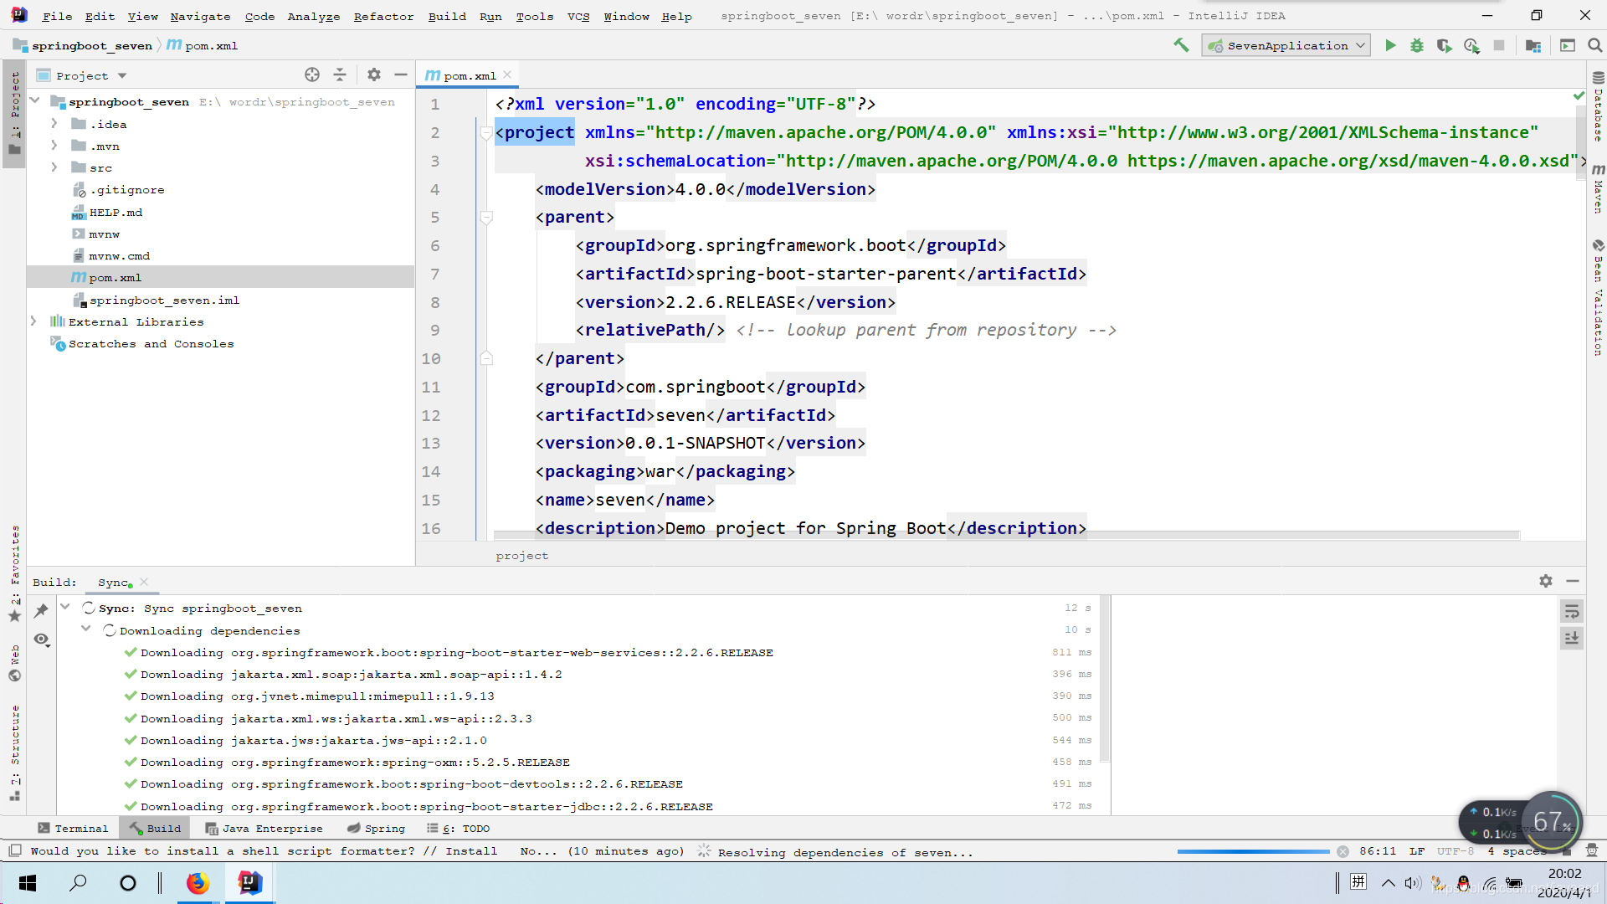Image resolution: width=1607 pixels, height=904 pixels.
Task: Minimize the Build tool window
Action: pyautogui.click(x=1573, y=581)
